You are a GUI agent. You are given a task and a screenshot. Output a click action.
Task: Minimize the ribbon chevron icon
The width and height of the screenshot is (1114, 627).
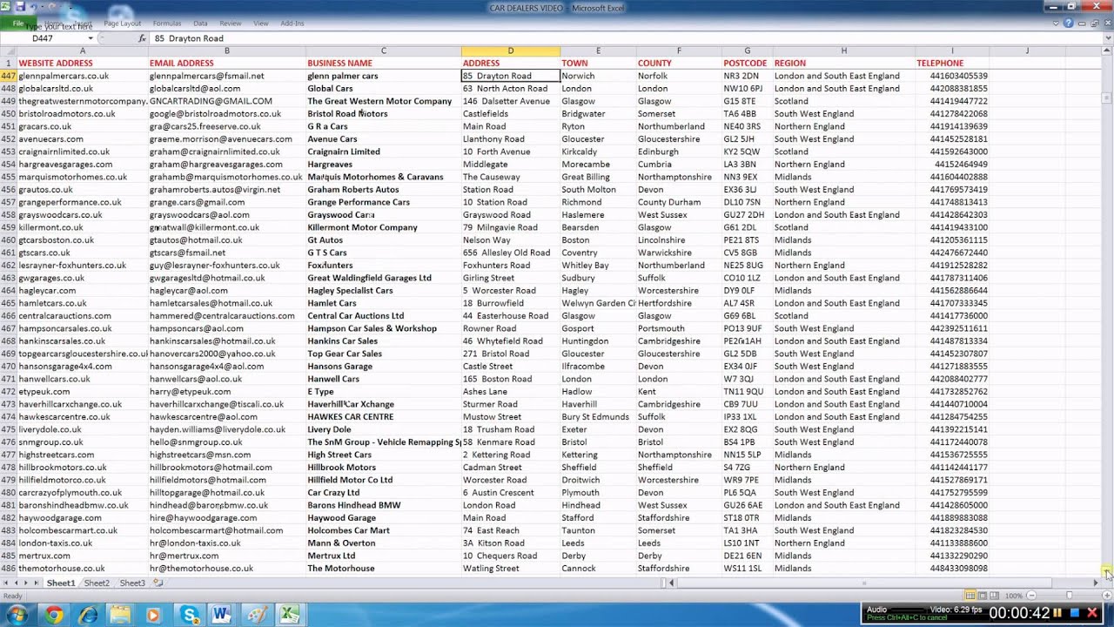click(x=1056, y=24)
